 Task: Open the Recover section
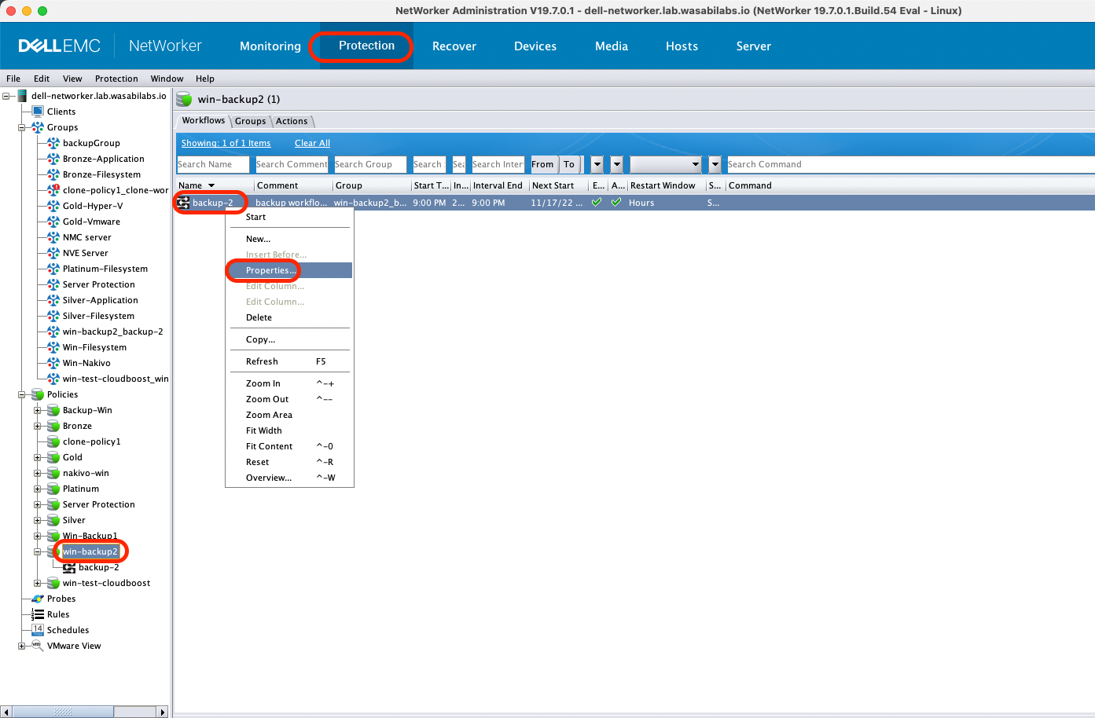454,46
